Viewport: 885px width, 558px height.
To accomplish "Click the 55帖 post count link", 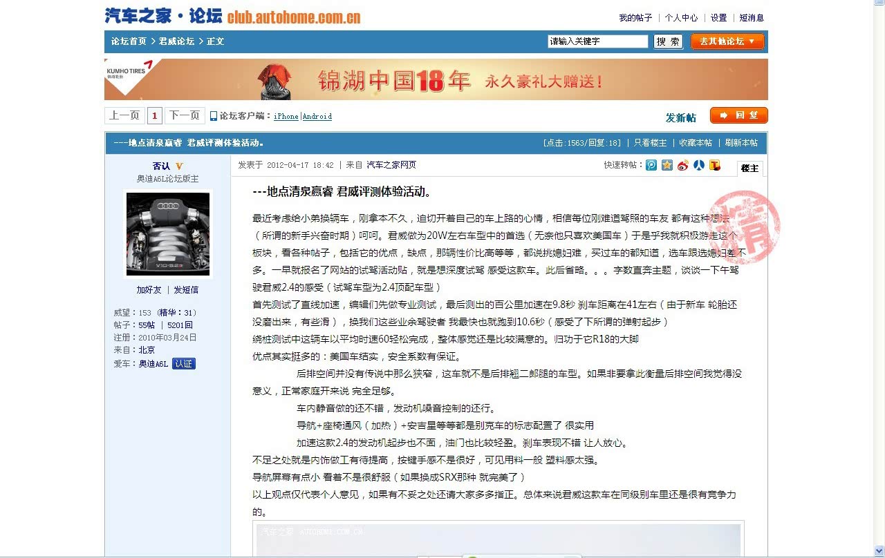I will 147,325.
